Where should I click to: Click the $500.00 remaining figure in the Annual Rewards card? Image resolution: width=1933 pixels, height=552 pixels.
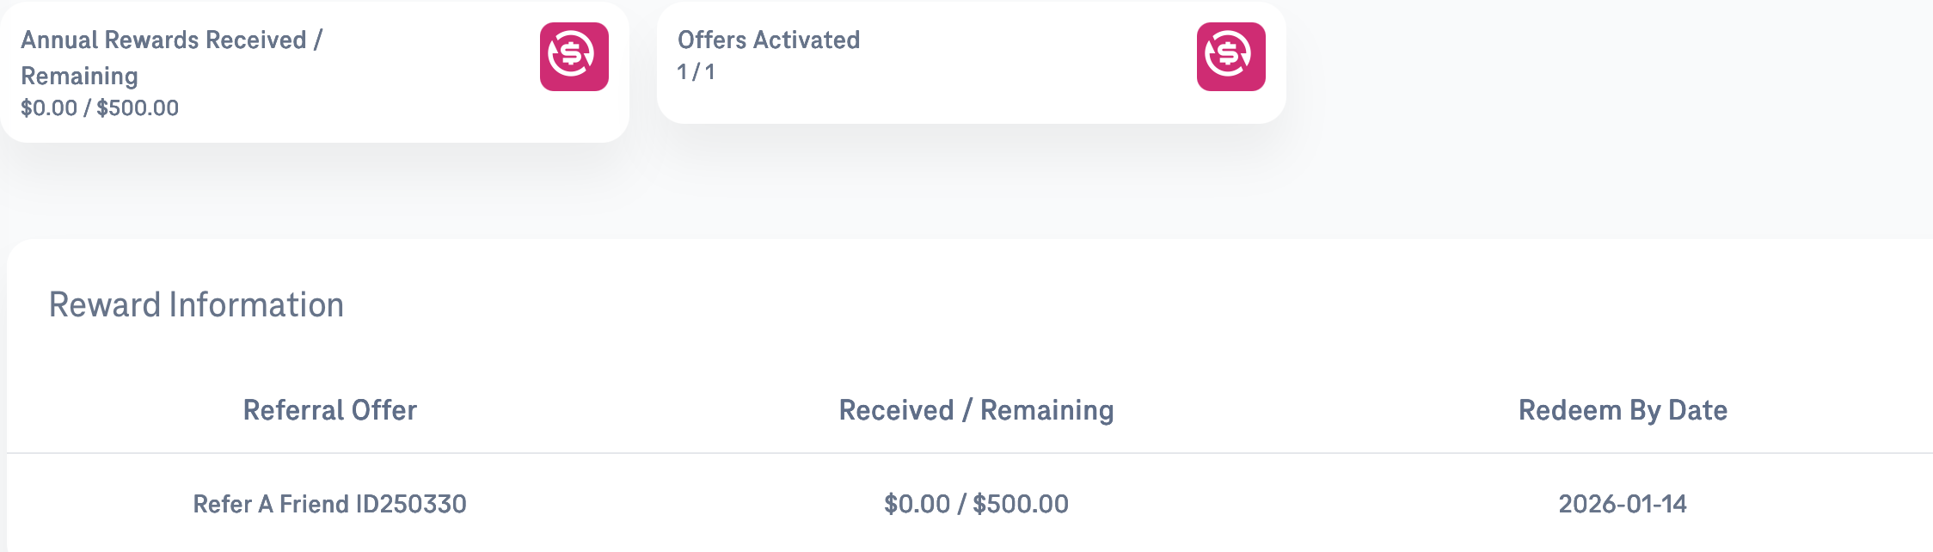[x=138, y=108]
